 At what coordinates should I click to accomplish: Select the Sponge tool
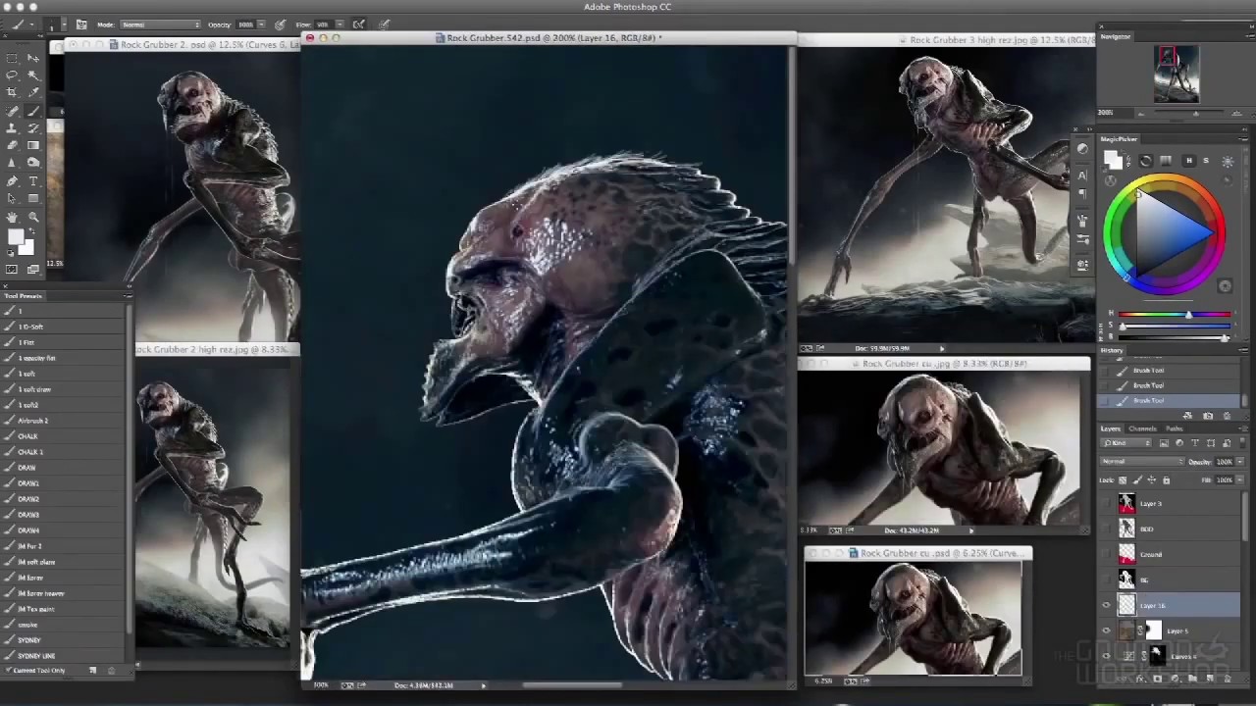coord(33,162)
